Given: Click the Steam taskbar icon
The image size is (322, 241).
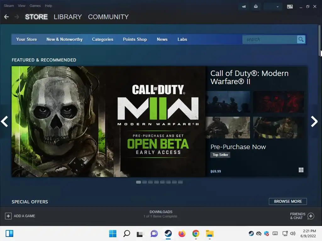Looking at the screenshot, I should point(168,233).
